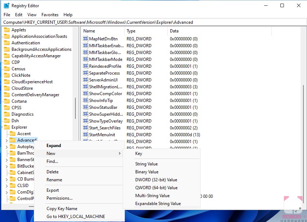Expand the BitBucke key chevron
The image size is (307, 222).
point(6,166)
